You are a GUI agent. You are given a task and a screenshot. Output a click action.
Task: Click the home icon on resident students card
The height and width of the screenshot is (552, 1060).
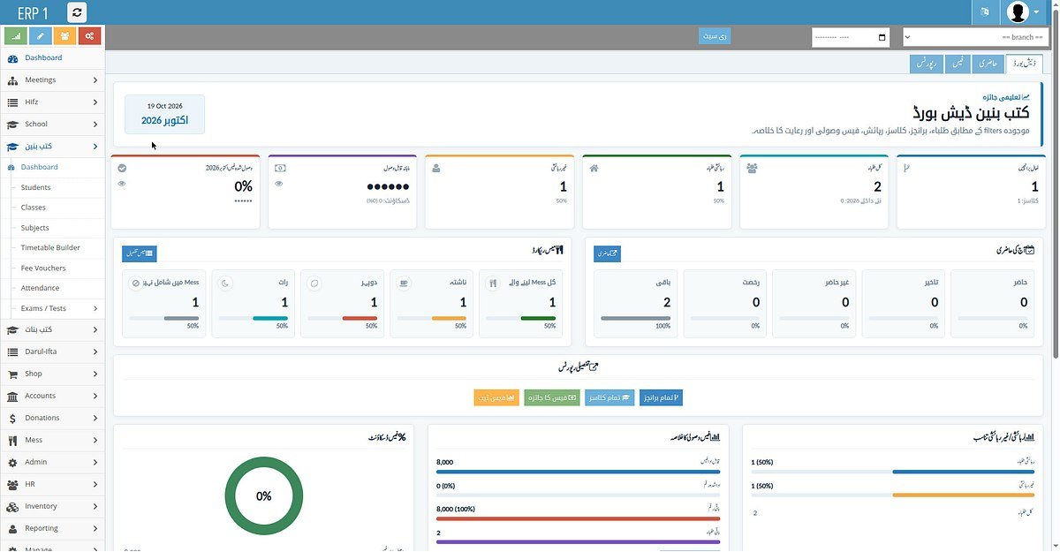pyautogui.click(x=594, y=168)
